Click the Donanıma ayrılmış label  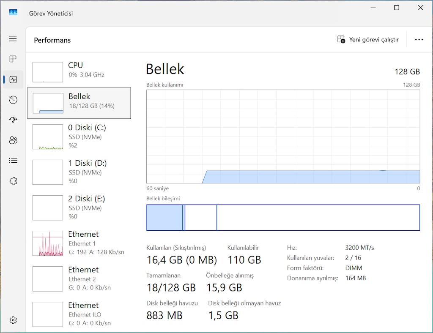click(x=312, y=278)
